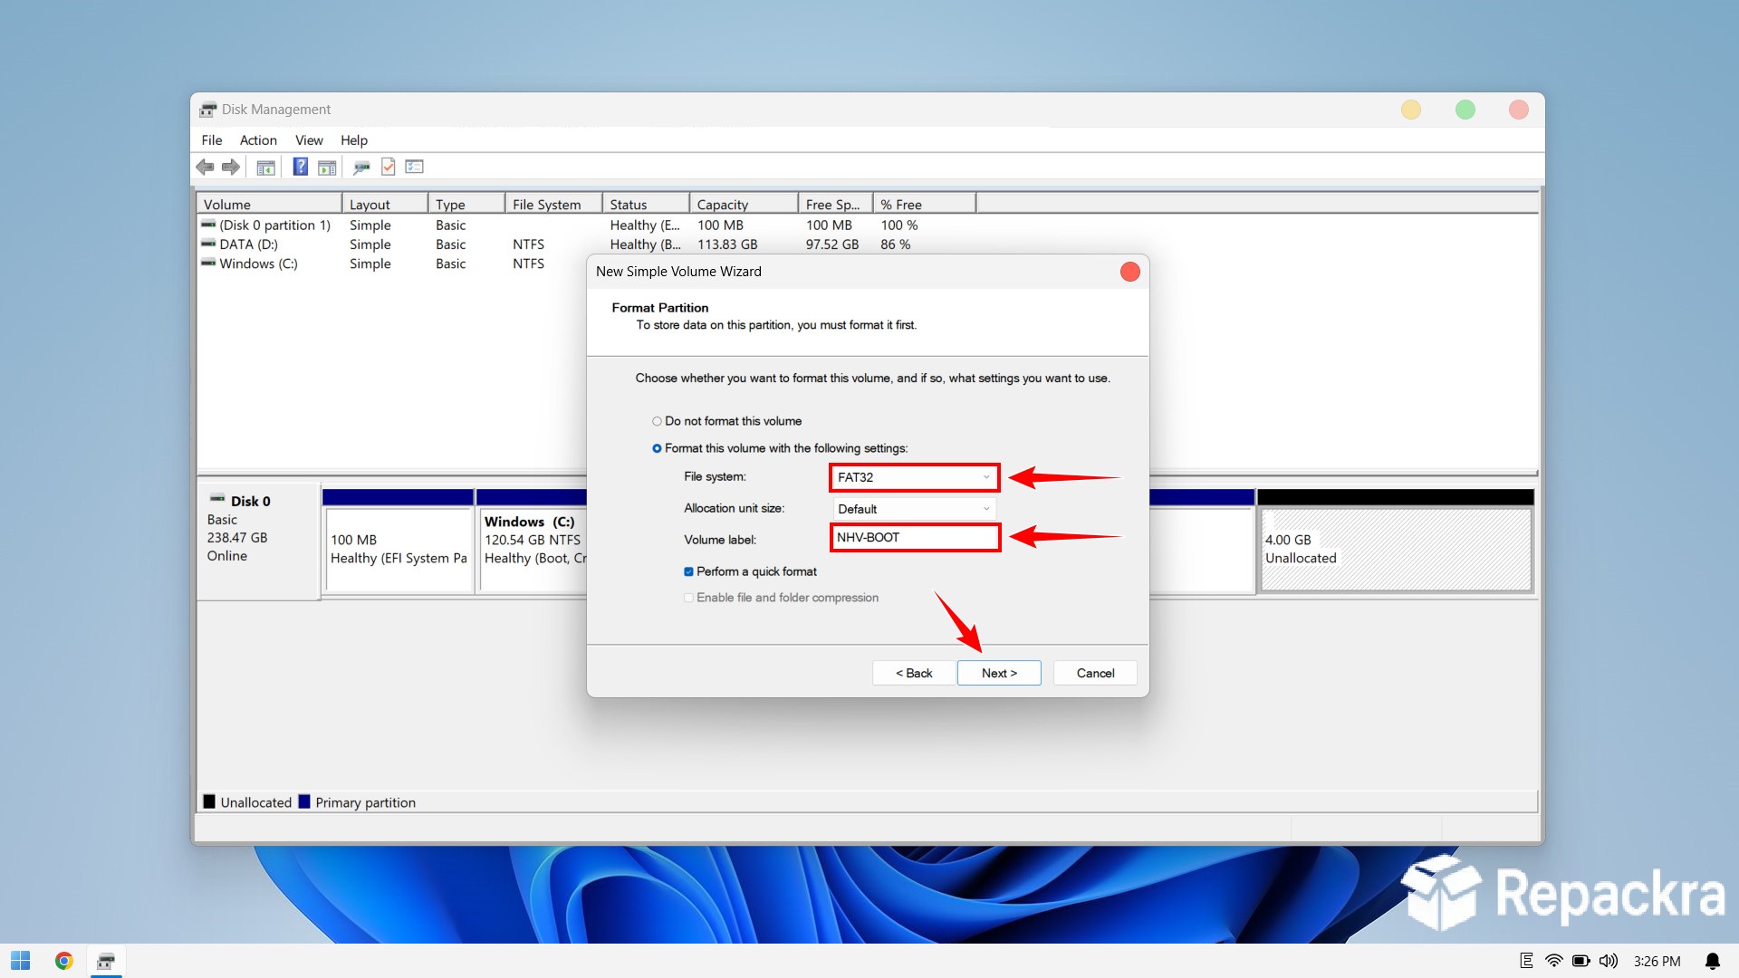The width and height of the screenshot is (1739, 978).
Task: Select the Windows (C:) partition block
Action: (534, 550)
